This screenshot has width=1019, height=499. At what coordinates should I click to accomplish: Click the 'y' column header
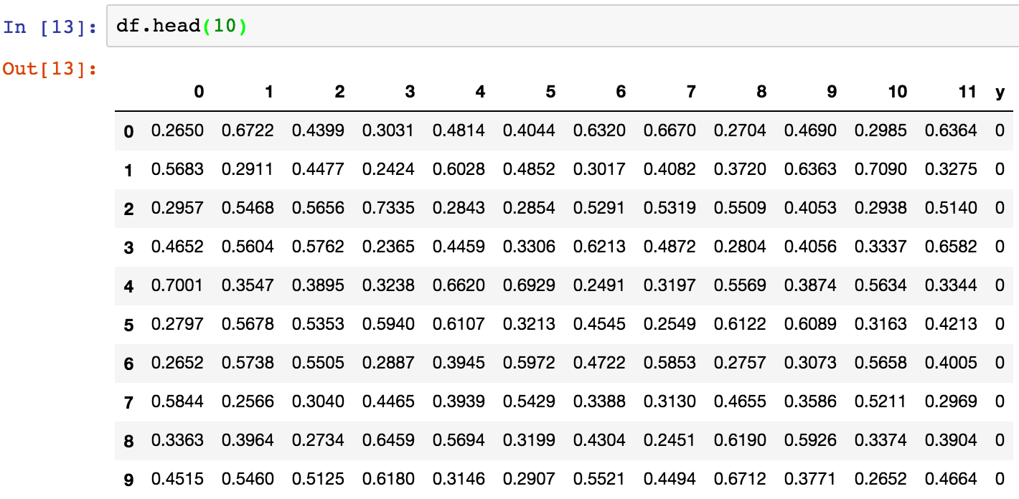(1000, 92)
